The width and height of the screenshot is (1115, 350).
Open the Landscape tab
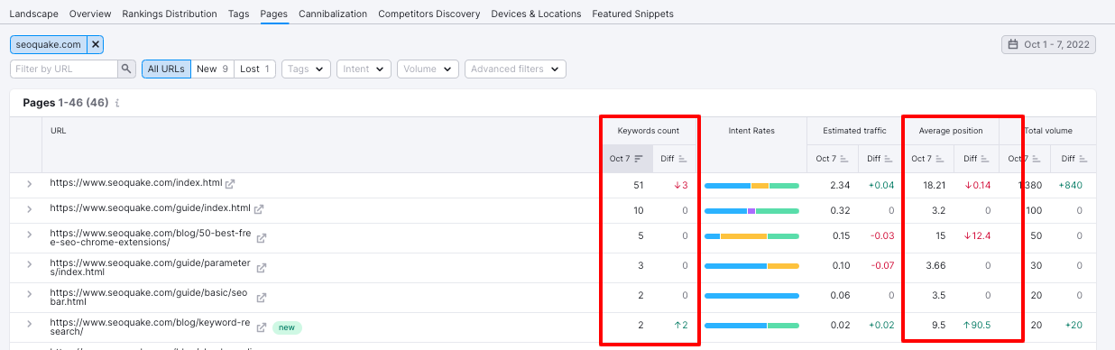(x=33, y=14)
